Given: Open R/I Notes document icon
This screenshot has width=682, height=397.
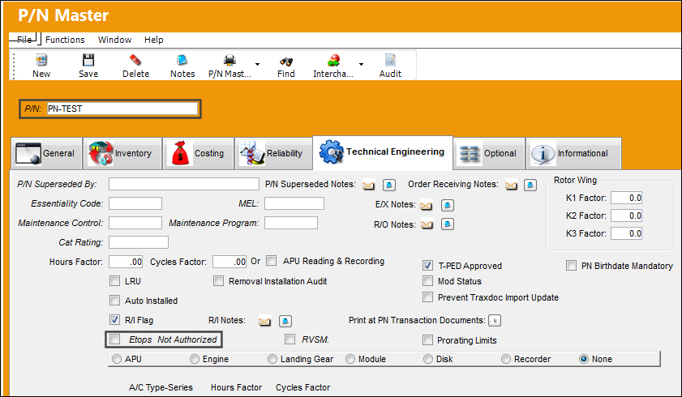Looking at the screenshot, I should tap(285, 321).
